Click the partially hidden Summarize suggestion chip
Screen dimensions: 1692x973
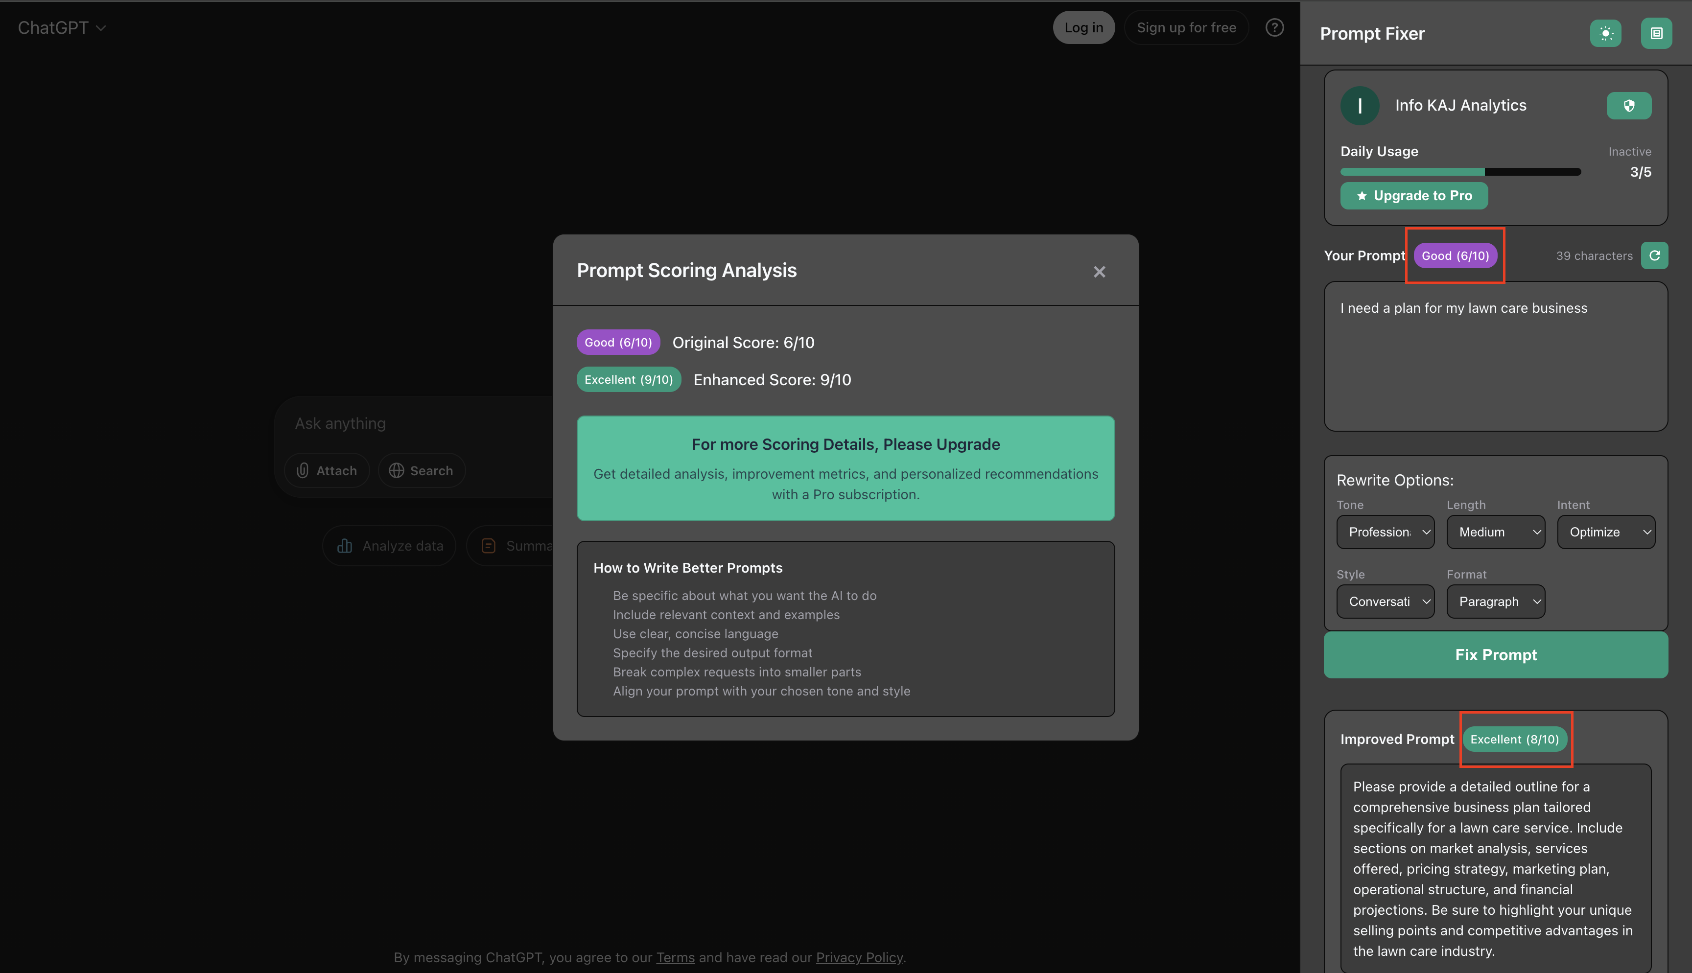pos(511,546)
